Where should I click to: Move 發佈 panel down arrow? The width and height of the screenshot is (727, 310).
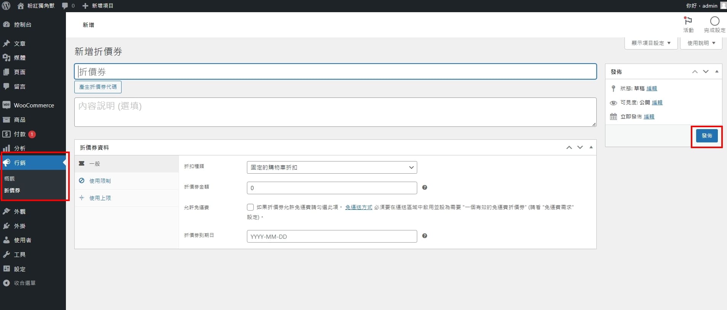click(706, 72)
